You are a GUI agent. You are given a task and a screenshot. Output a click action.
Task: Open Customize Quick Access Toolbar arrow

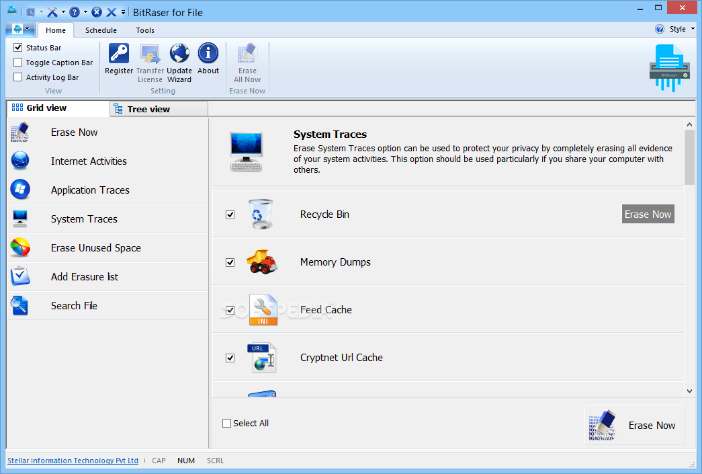(123, 12)
